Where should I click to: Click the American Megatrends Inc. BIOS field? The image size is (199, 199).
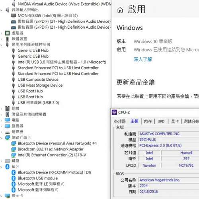click(169, 180)
